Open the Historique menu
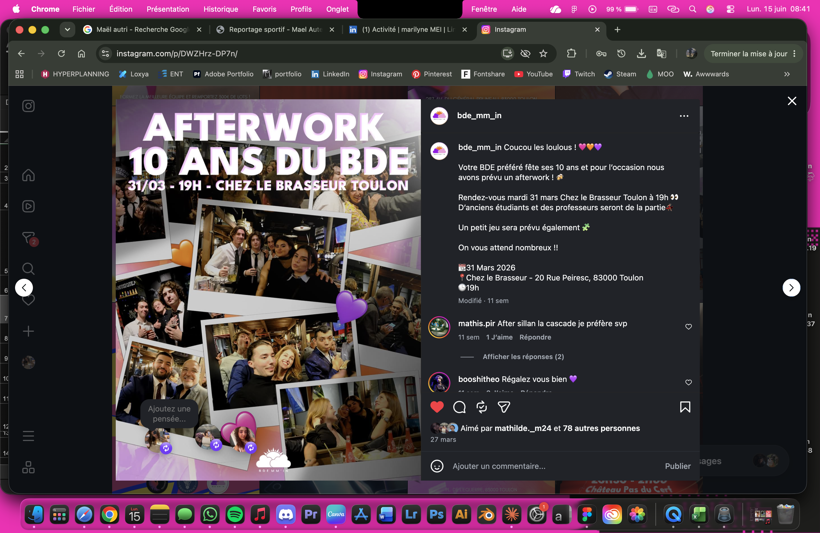Screen dimensions: 820x533 (221, 9)
